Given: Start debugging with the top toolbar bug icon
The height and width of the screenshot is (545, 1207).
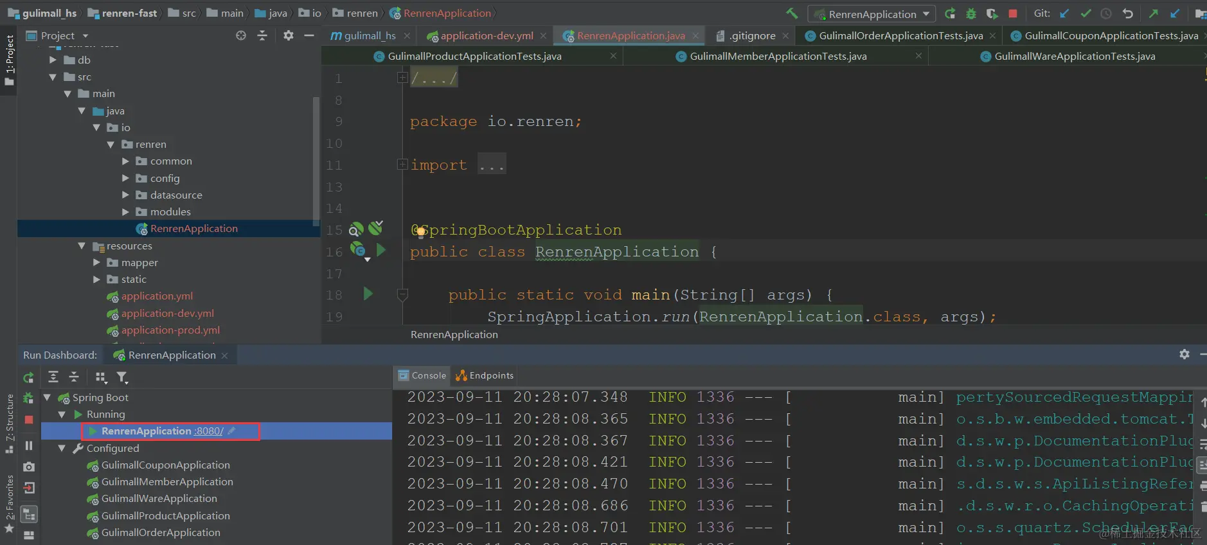Looking at the screenshot, I should pyautogui.click(x=971, y=13).
